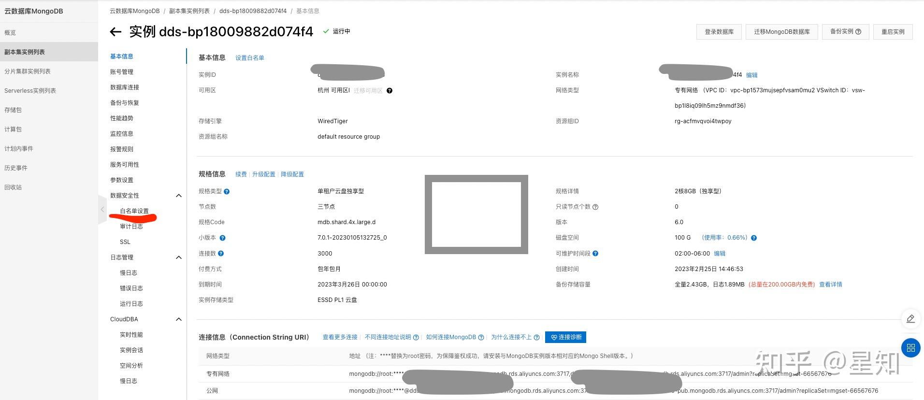
Task: Open 空间分析 under CloudDBA
Action: pos(131,366)
